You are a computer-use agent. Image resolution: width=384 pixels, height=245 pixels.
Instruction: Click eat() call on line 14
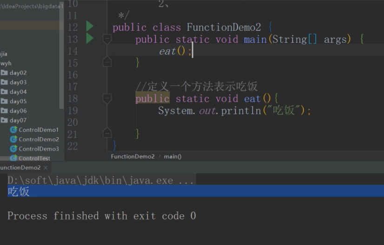point(175,52)
